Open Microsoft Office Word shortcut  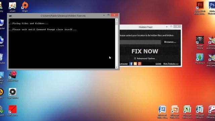point(162,109)
